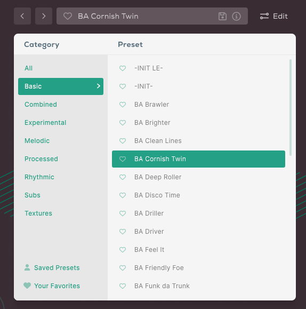Load the -INIT LE- preset
Screen dimensions: 306x309
(x=149, y=68)
